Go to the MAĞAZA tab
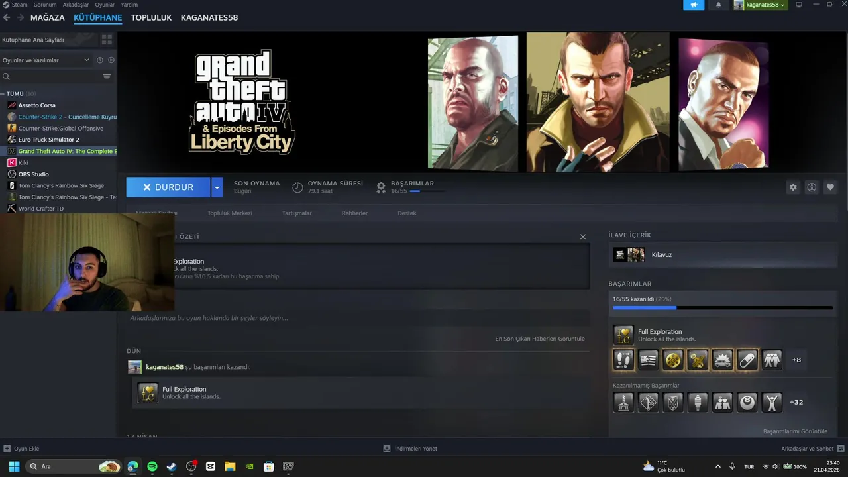This screenshot has width=848, height=477. tap(48, 17)
